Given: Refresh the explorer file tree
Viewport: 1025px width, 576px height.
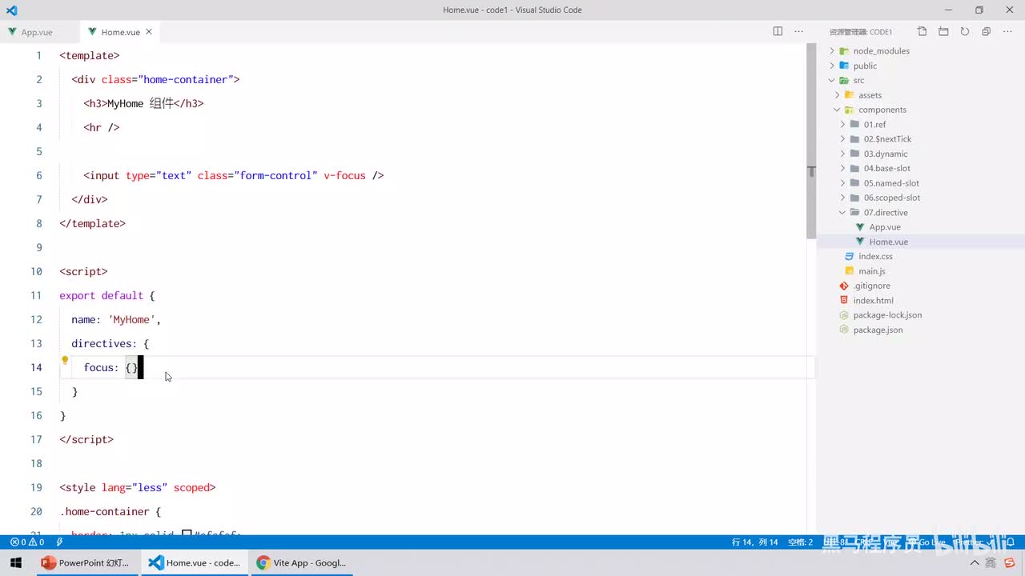Looking at the screenshot, I should 965,32.
